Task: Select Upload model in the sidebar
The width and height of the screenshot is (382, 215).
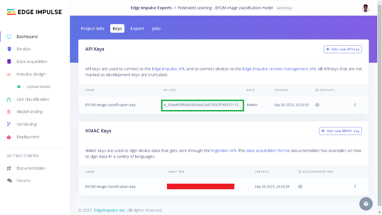Action: [39, 87]
